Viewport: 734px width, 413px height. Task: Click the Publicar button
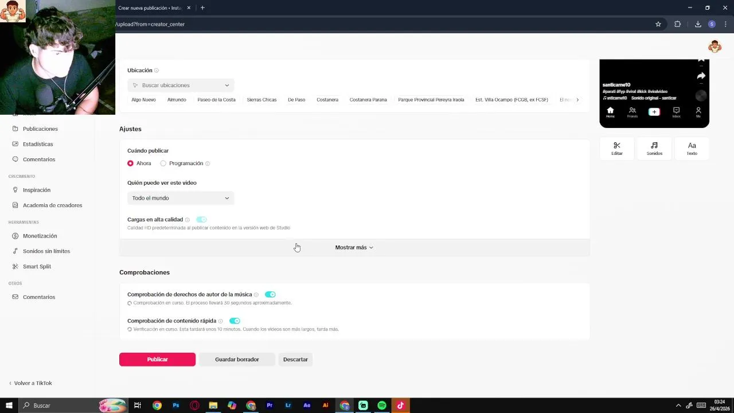pyautogui.click(x=157, y=360)
